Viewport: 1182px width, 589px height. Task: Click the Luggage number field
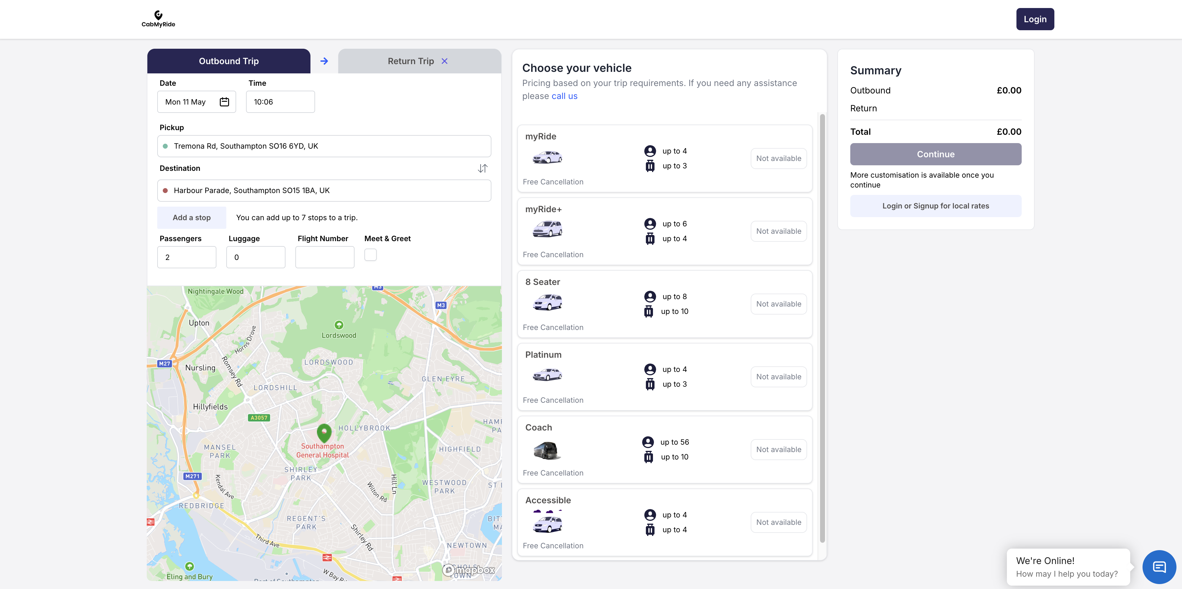point(256,257)
